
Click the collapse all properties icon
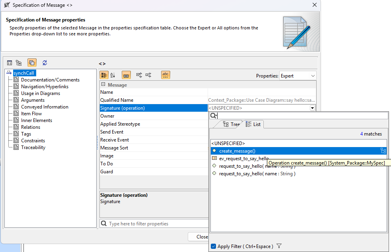pyautogui.click(x=149, y=75)
